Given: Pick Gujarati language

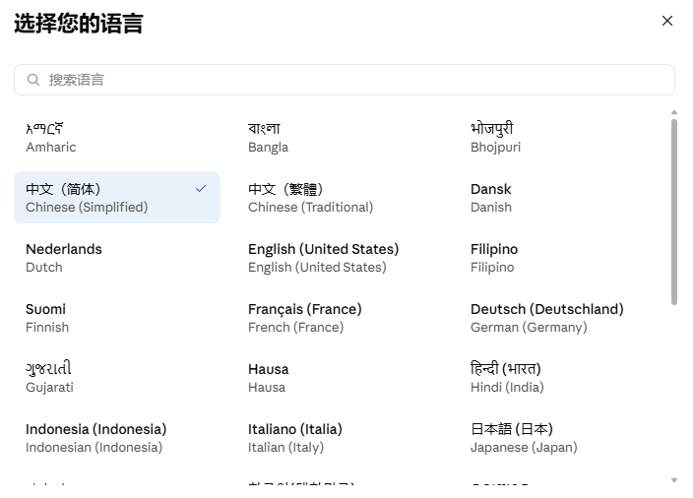Looking at the screenshot, I should [117, 378].
